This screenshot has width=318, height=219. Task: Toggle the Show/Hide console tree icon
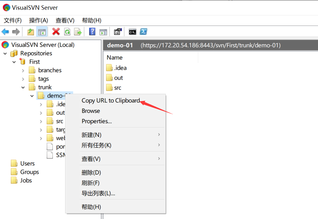42,32
